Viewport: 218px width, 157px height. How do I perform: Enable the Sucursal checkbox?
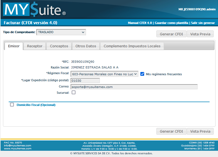click(x=74, y=92)
